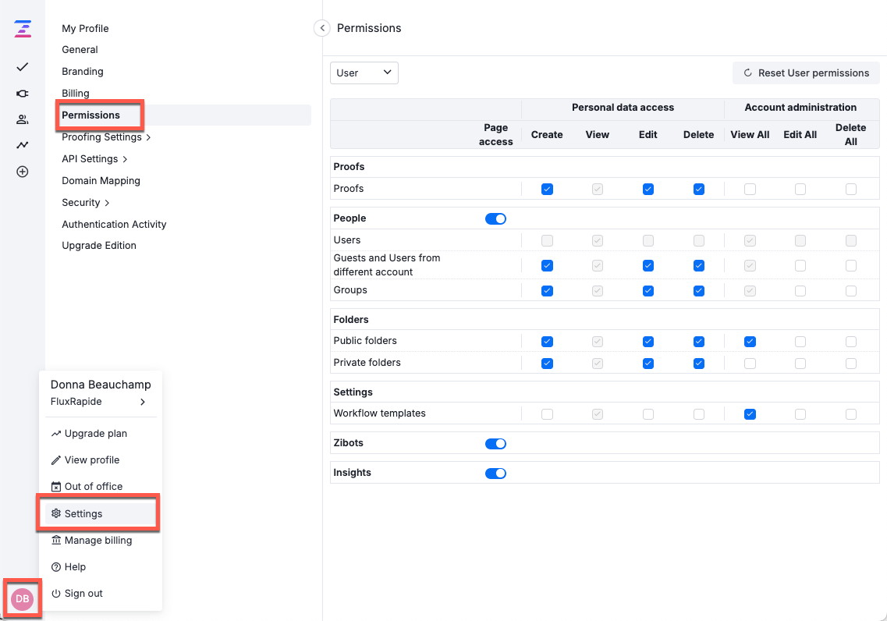Click the DB user avatar
Screen dimensions: 887x621
pos(23,598)
